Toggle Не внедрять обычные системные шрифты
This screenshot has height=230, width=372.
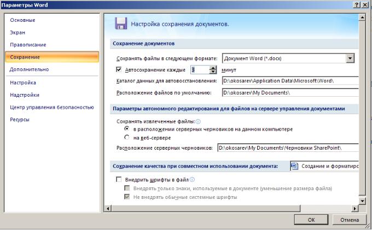point(127,197)
